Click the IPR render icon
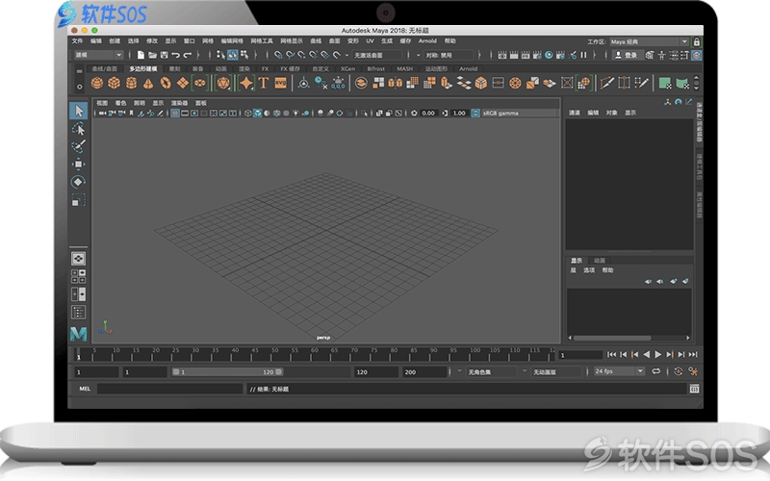 (526, 55)
